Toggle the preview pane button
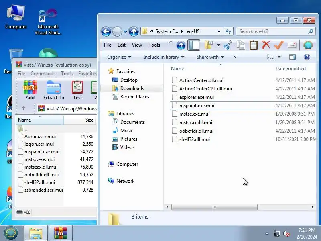Image resolution: width=321 pixels, height=241 pixels. coord(293,57)
